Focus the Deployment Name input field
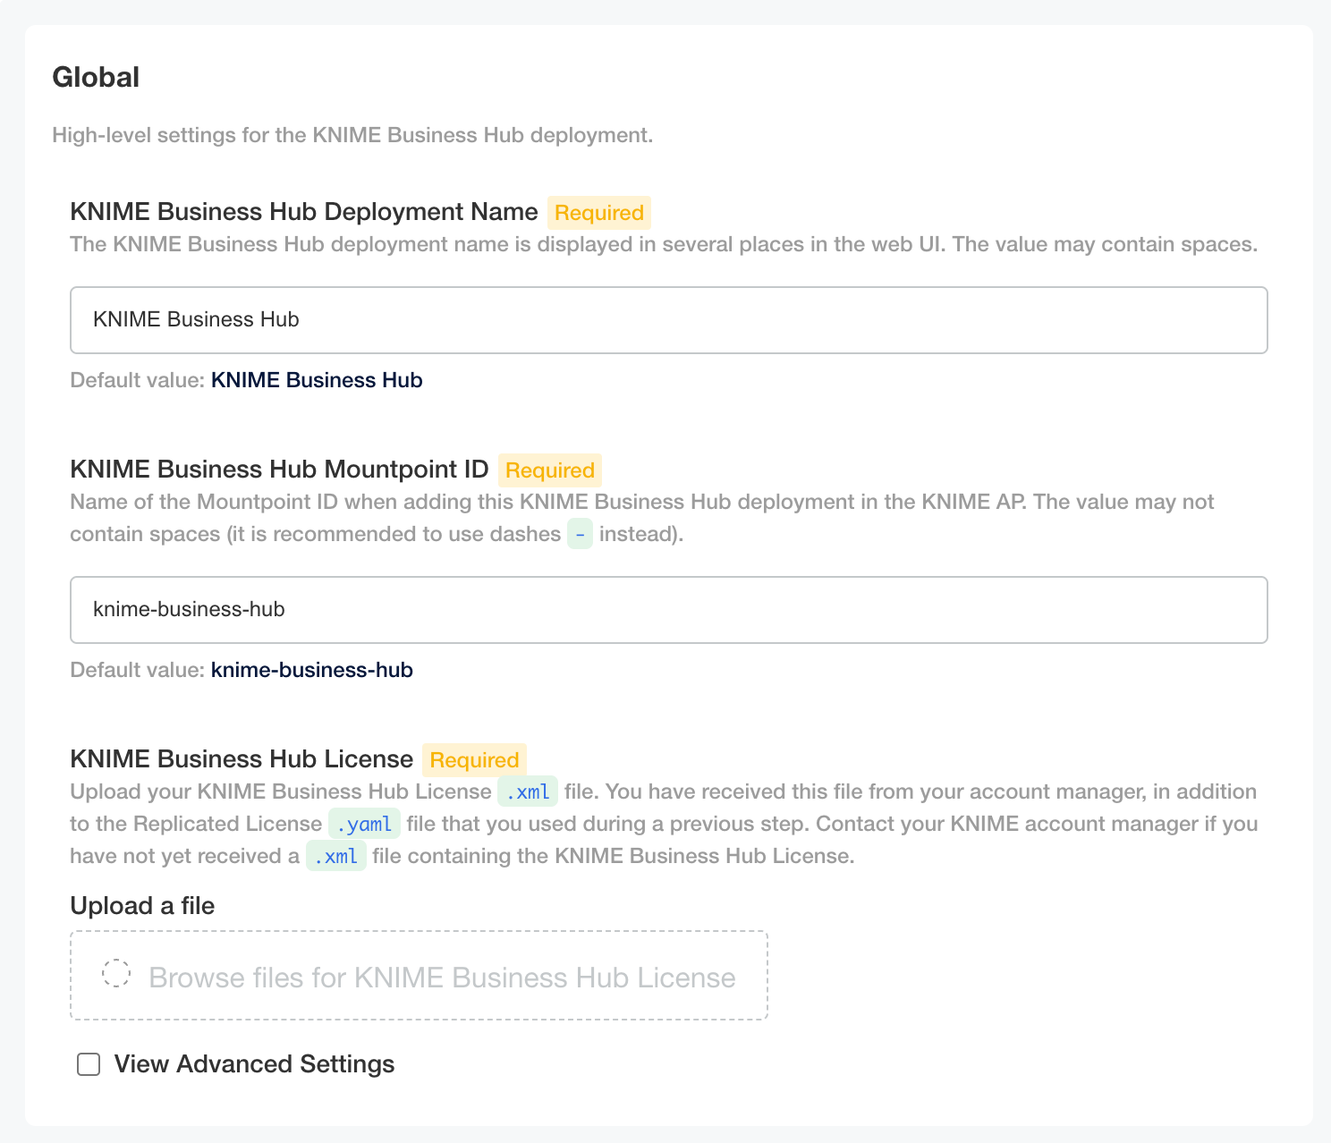 click(x=668, y=320)
